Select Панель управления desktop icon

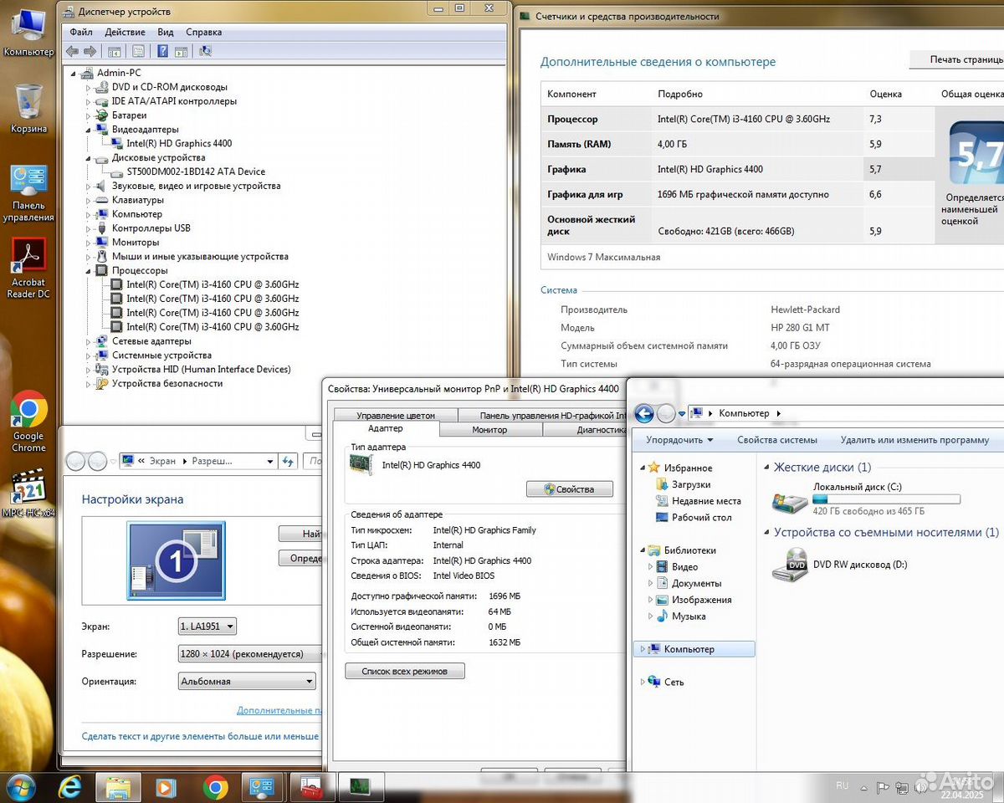(x=28, y=192)
